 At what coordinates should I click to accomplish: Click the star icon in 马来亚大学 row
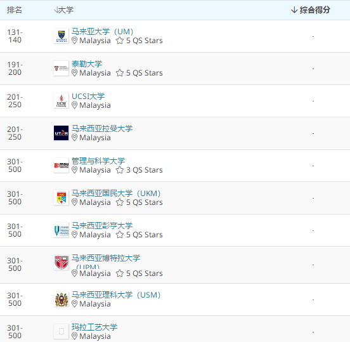point(120,41)
